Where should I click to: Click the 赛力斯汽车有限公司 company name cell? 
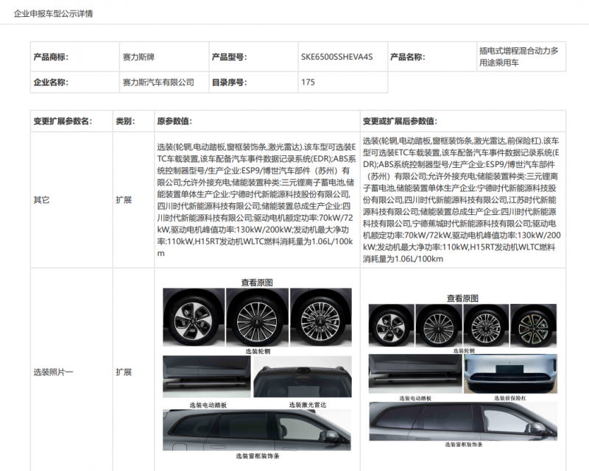tap(158, 82)
